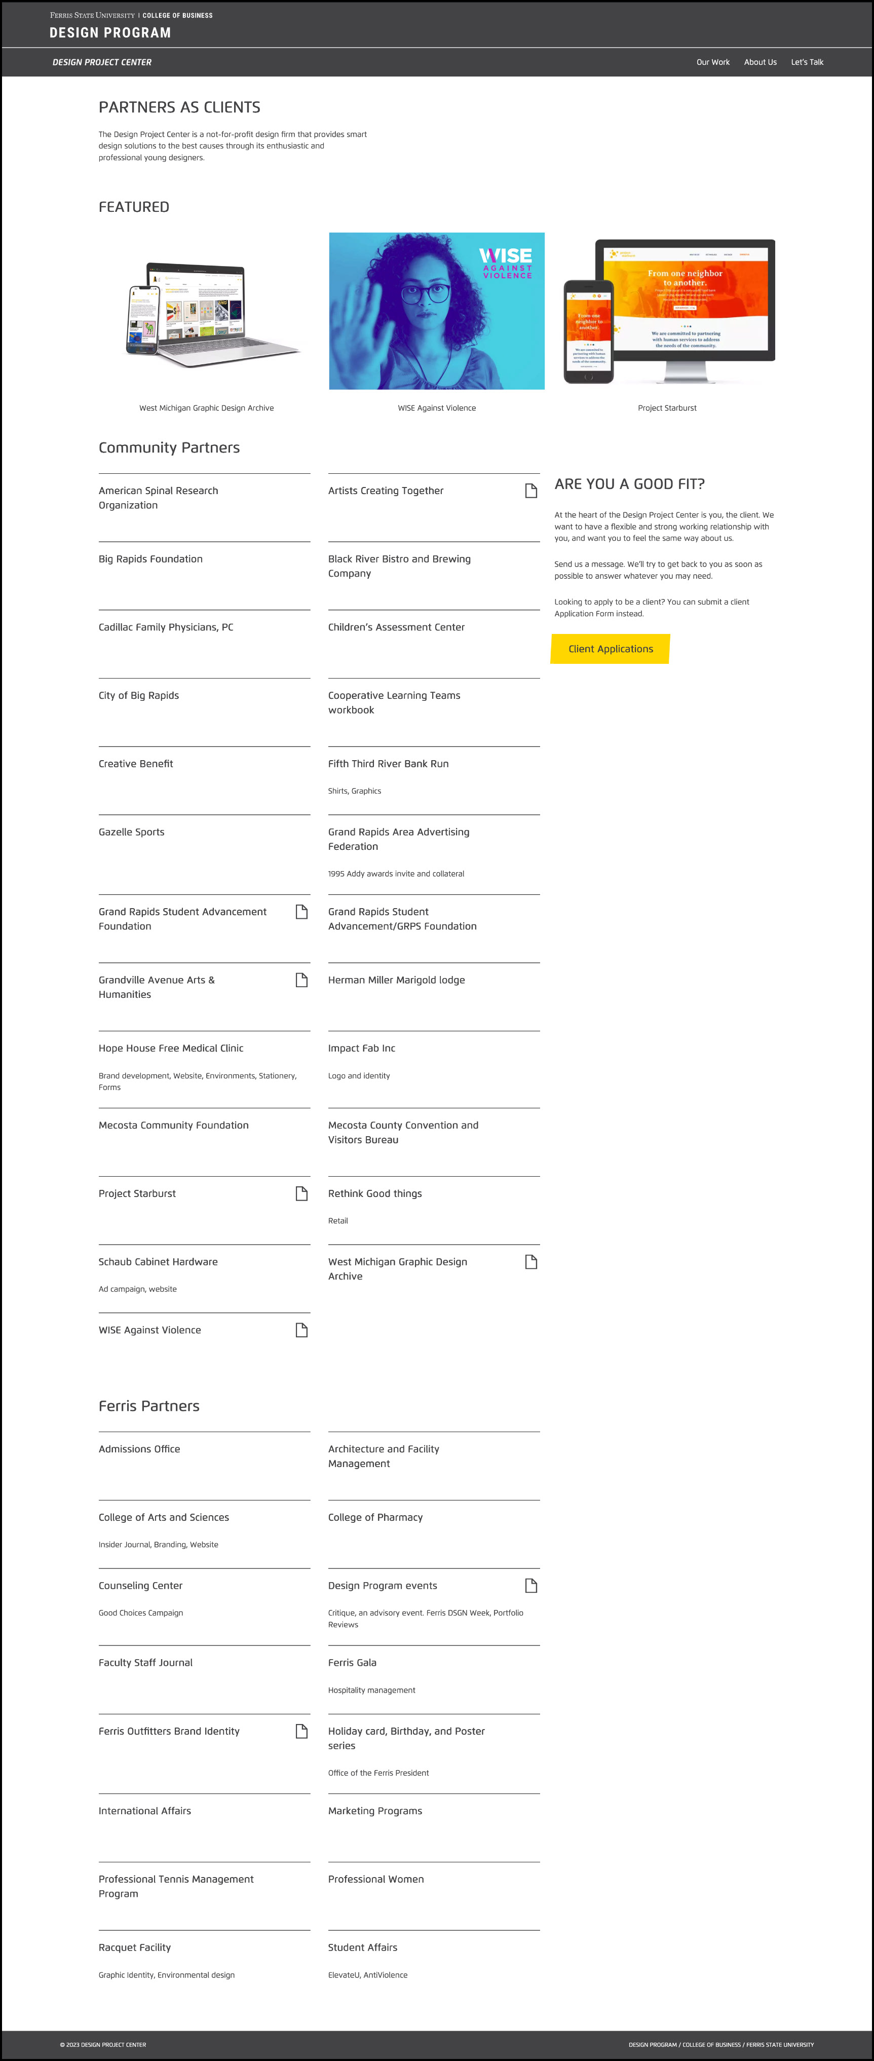Click document icon next to Grand Rapids Student Advancement Foundation
Viewport: 874px width, 2061px height.
(x=301, y=911)
